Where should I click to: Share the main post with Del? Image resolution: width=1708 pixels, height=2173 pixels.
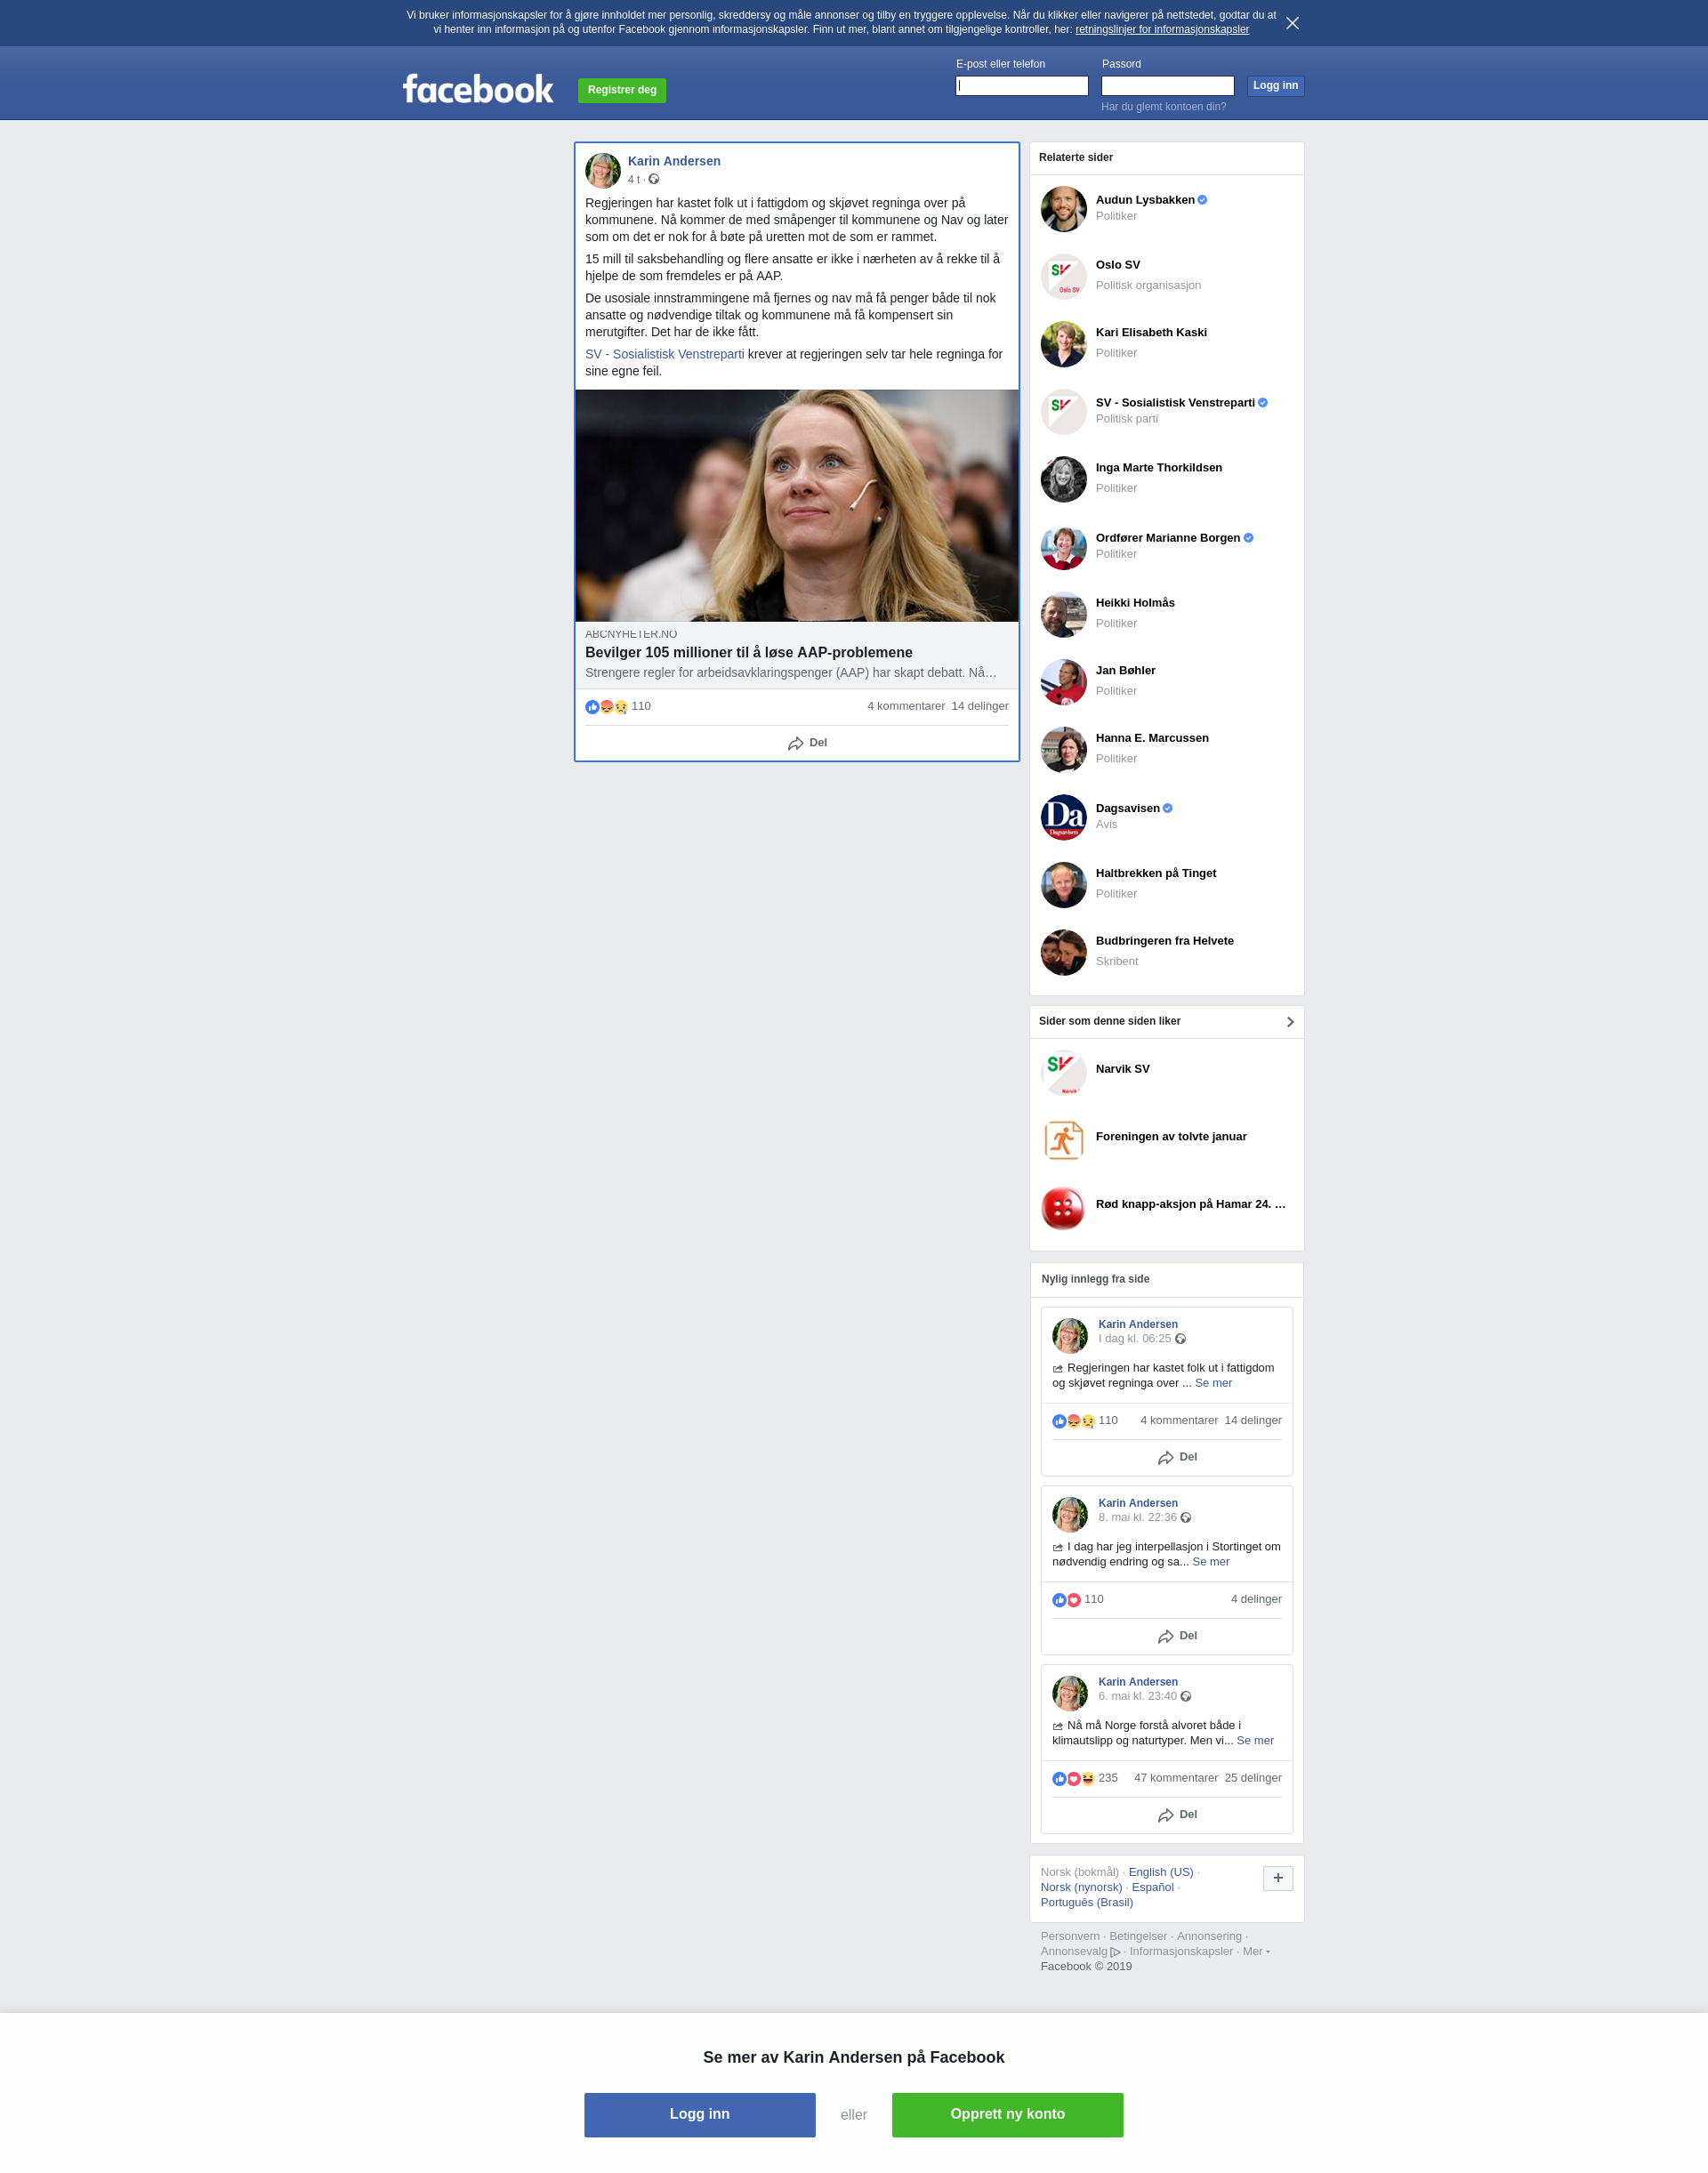[x=807, y=743]
